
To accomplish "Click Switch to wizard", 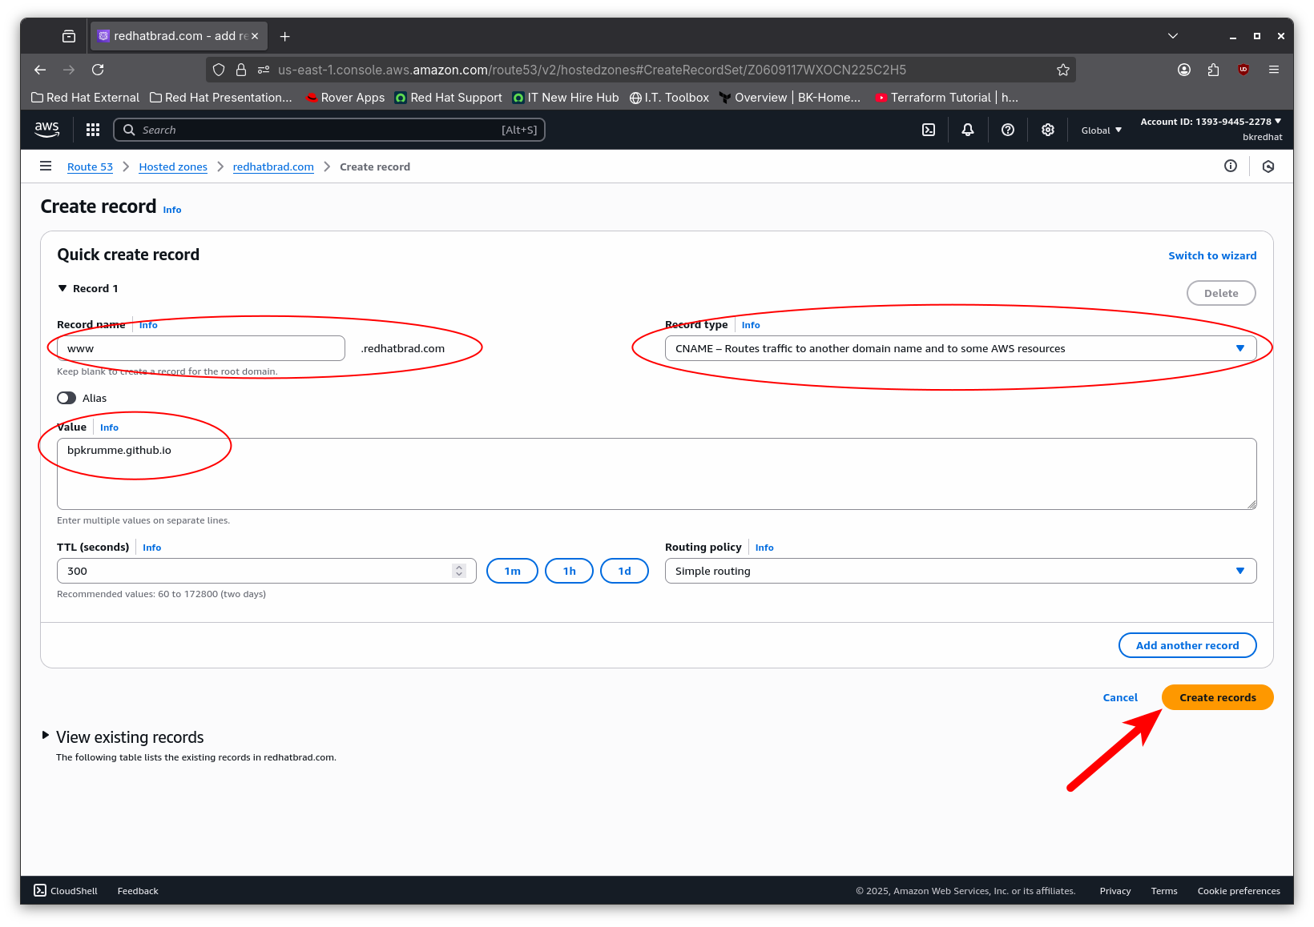I will (x=1212, y=255).
